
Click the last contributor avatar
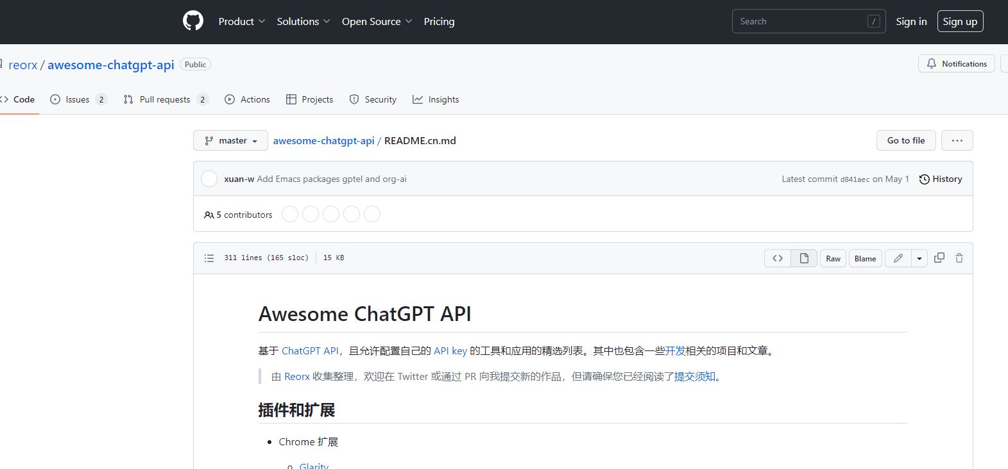[372, 214]
